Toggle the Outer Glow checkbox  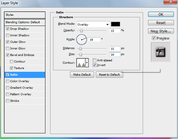point(7,42)
